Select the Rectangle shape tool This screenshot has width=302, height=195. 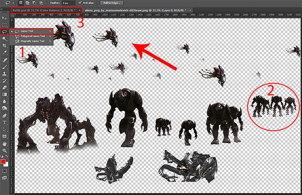pyautogui.click(x=4, y=136)
